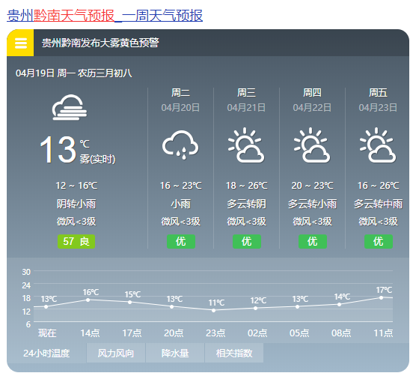This screenshot has width=416, height=376.
Task: Click the 18 ~ 26℃ temperature range
Action: (x=246, y=185)
